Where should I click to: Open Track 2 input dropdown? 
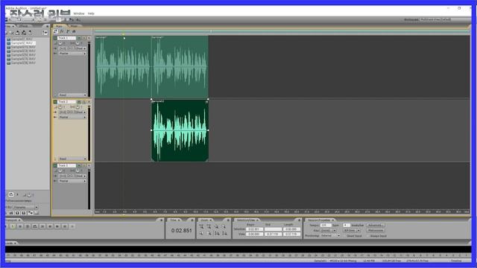[x=72, y=112]
